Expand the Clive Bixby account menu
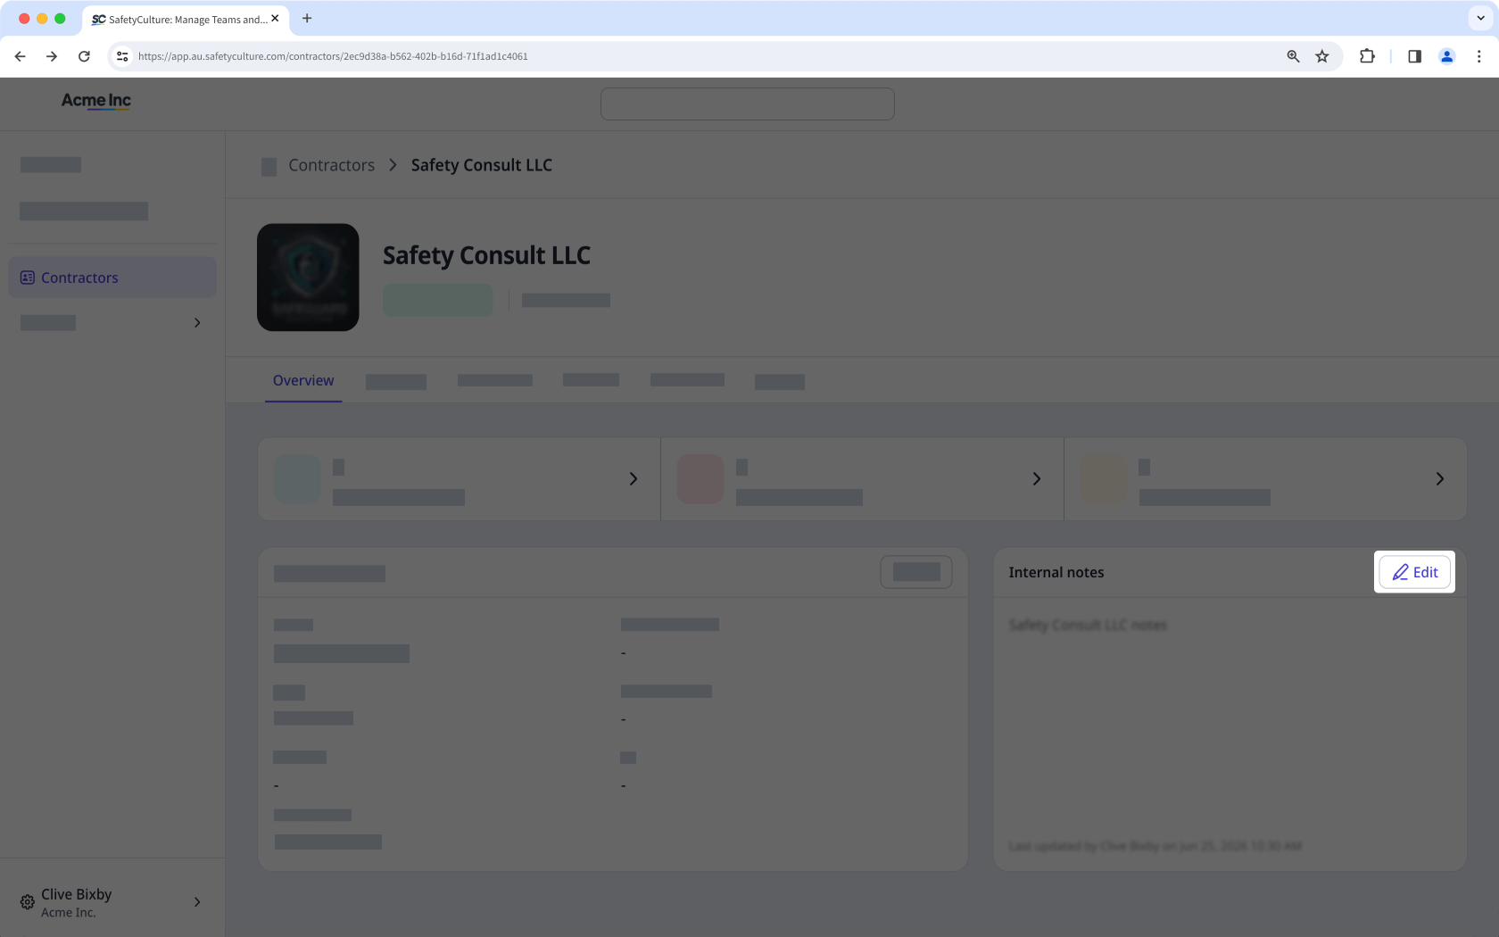 (112, 902)
